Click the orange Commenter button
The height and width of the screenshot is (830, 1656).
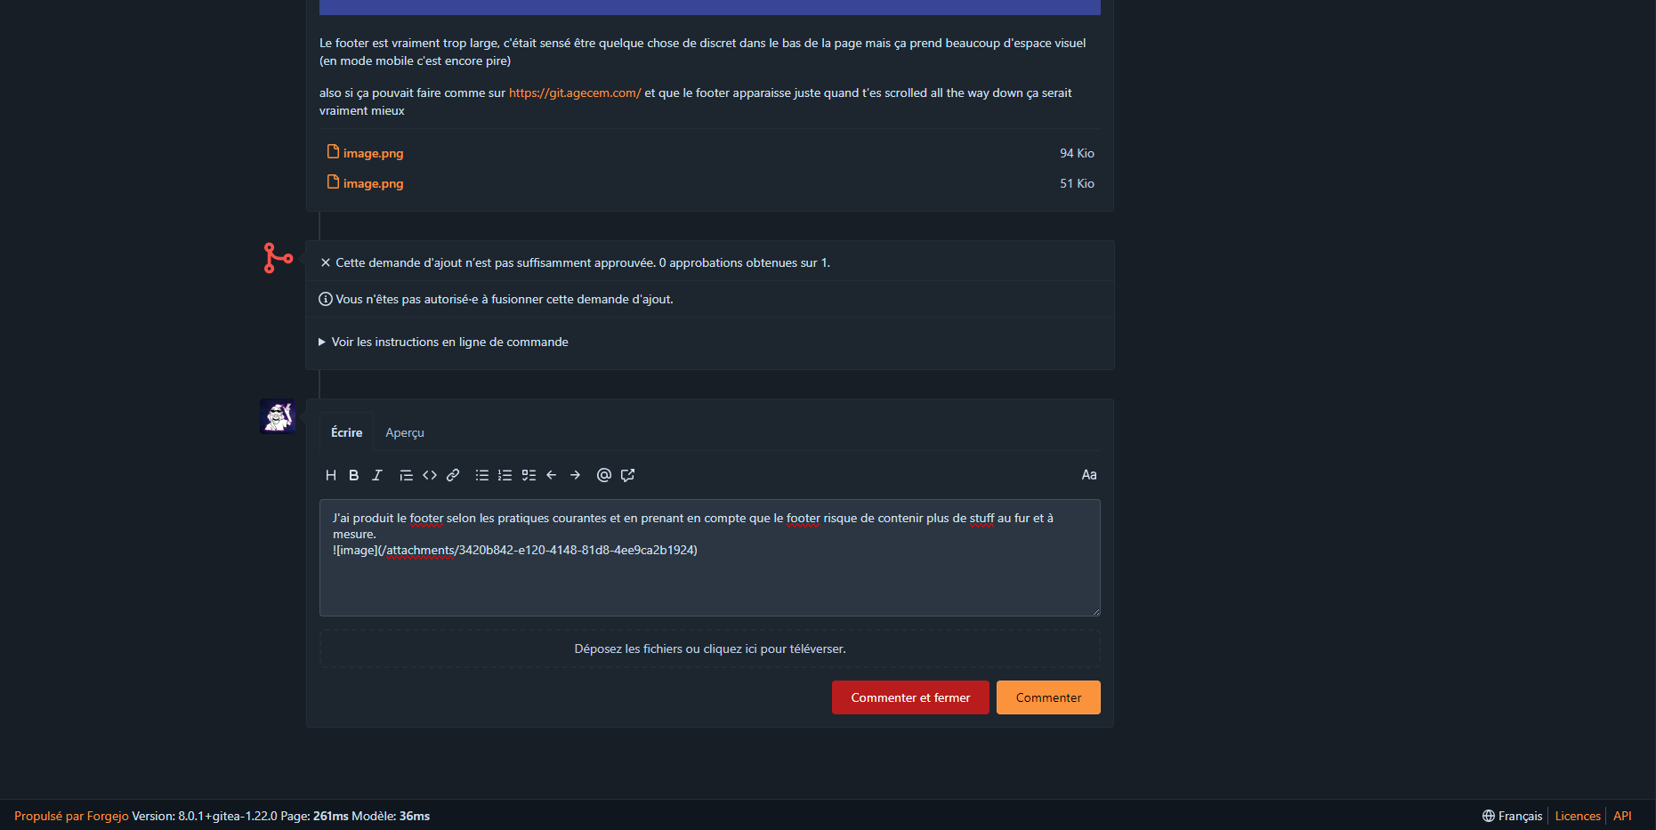tap(1048, 697)
